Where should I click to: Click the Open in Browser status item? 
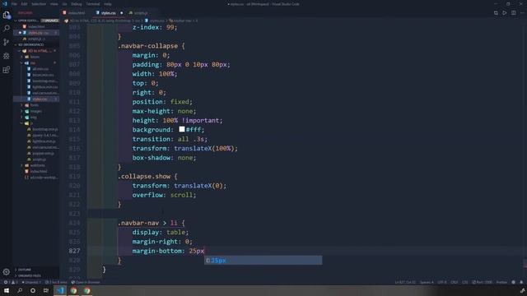[86, 282]
